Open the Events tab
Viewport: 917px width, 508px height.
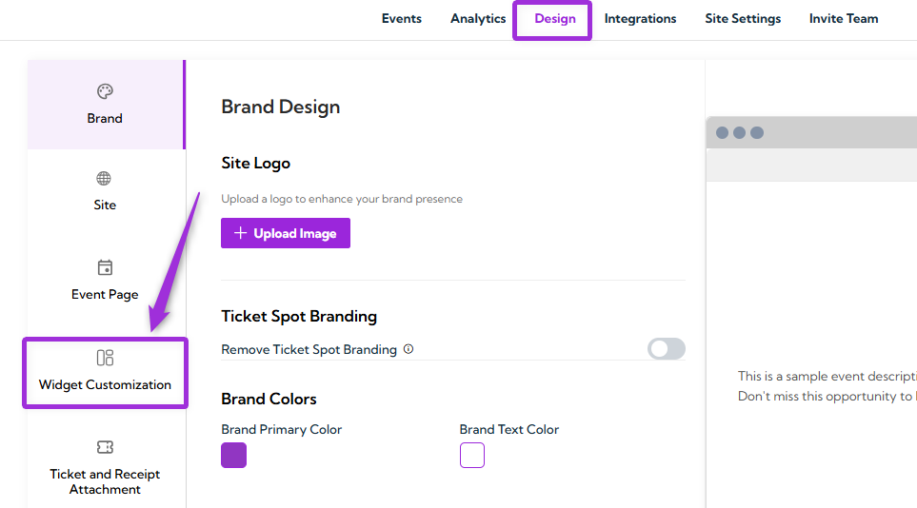[x=402, y=19]
